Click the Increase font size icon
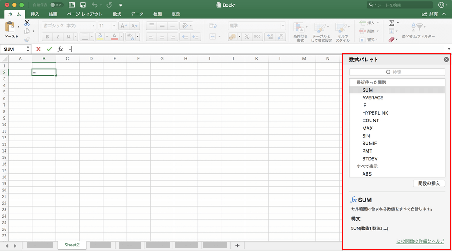Viewport: 452px width, 251px height. [x=124, y=26]
